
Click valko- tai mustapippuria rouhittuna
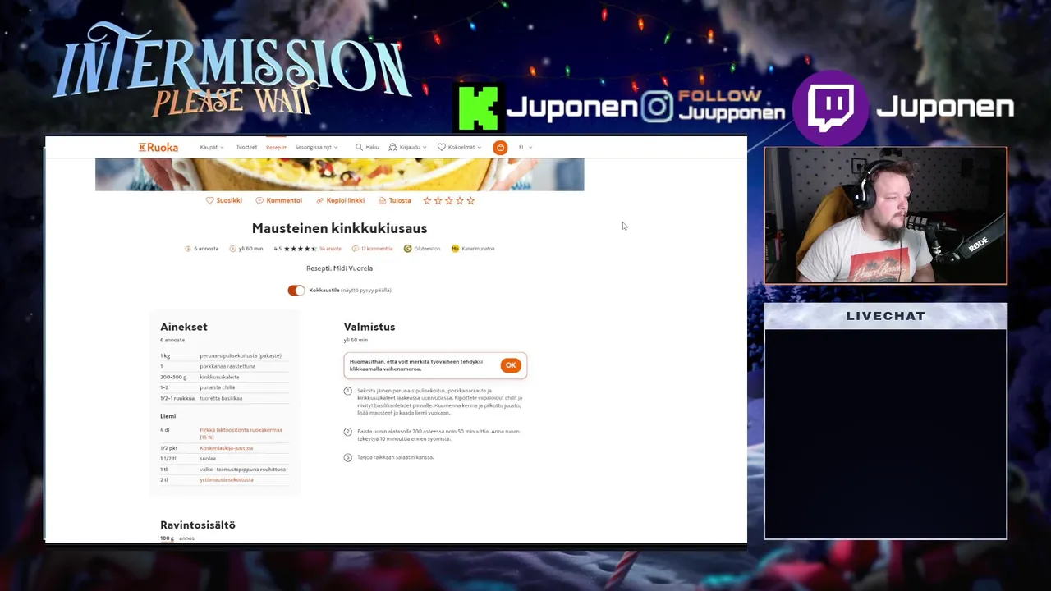click(x=243, y=470)
